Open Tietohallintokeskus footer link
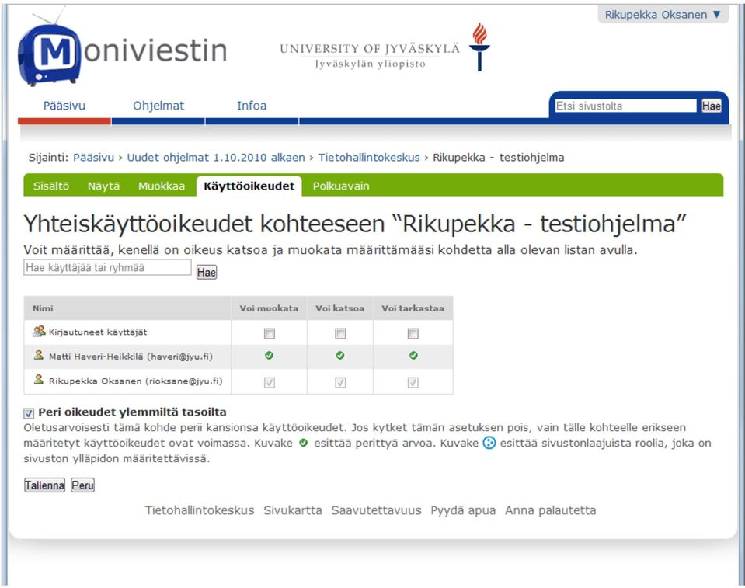The image size is (745, 588). [200, 510]
